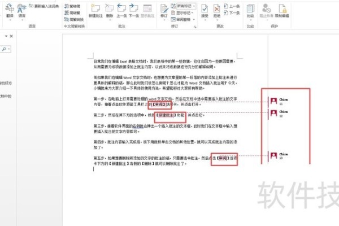Image resolution: width=339 pixels, height=226 pixels.
Task: Open the 修订 group dialog launcher
Action: pyautogui.click(x=195, y=27)
